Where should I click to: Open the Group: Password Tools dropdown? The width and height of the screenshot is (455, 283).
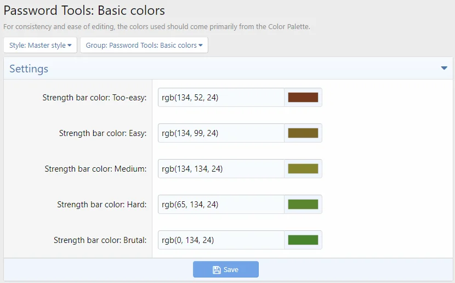pyautogui.click(x=144, y=46)
